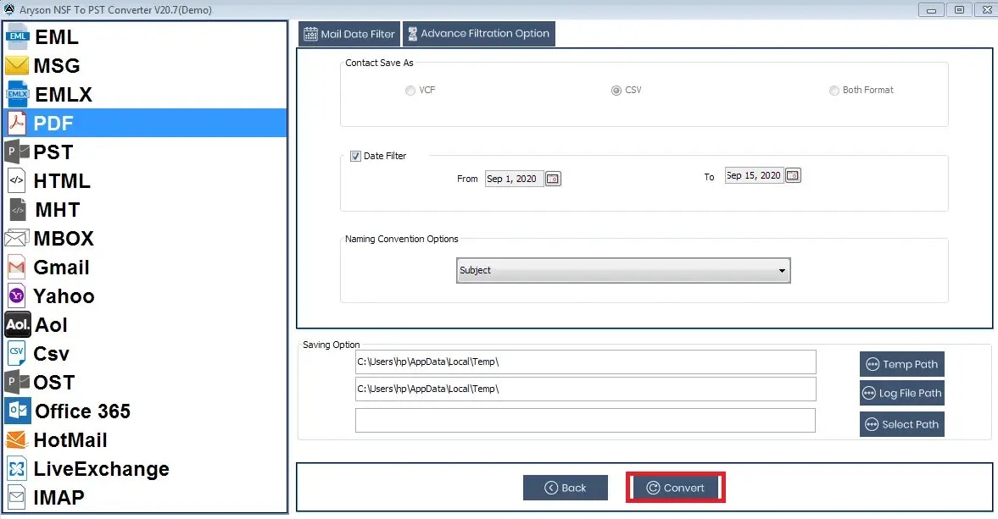Go Back to previous step

566,488
